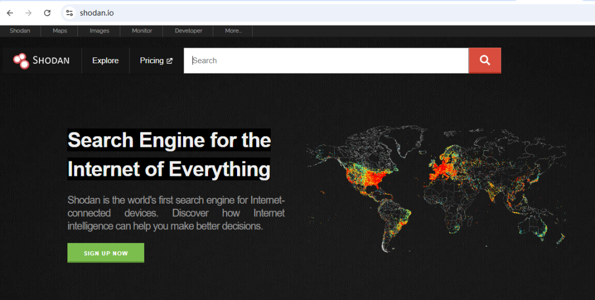Open the Images top bar item
The image size is (595, 300).
coord(99,31)
